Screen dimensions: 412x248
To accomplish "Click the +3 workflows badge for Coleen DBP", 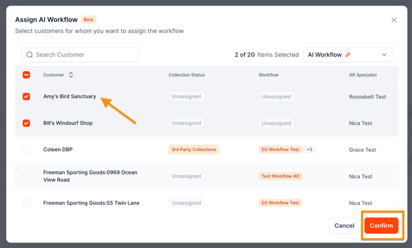I will point(309,150).
